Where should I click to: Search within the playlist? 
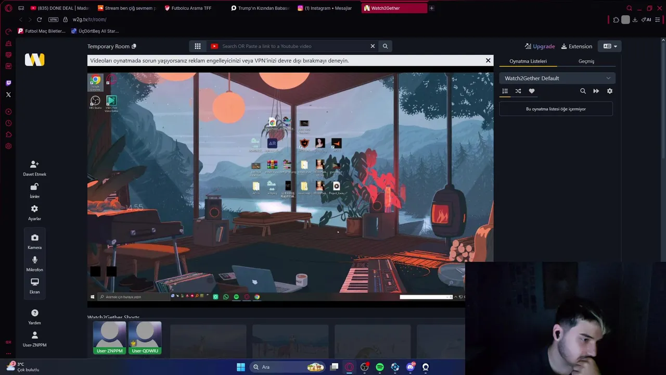click(583, 91)
